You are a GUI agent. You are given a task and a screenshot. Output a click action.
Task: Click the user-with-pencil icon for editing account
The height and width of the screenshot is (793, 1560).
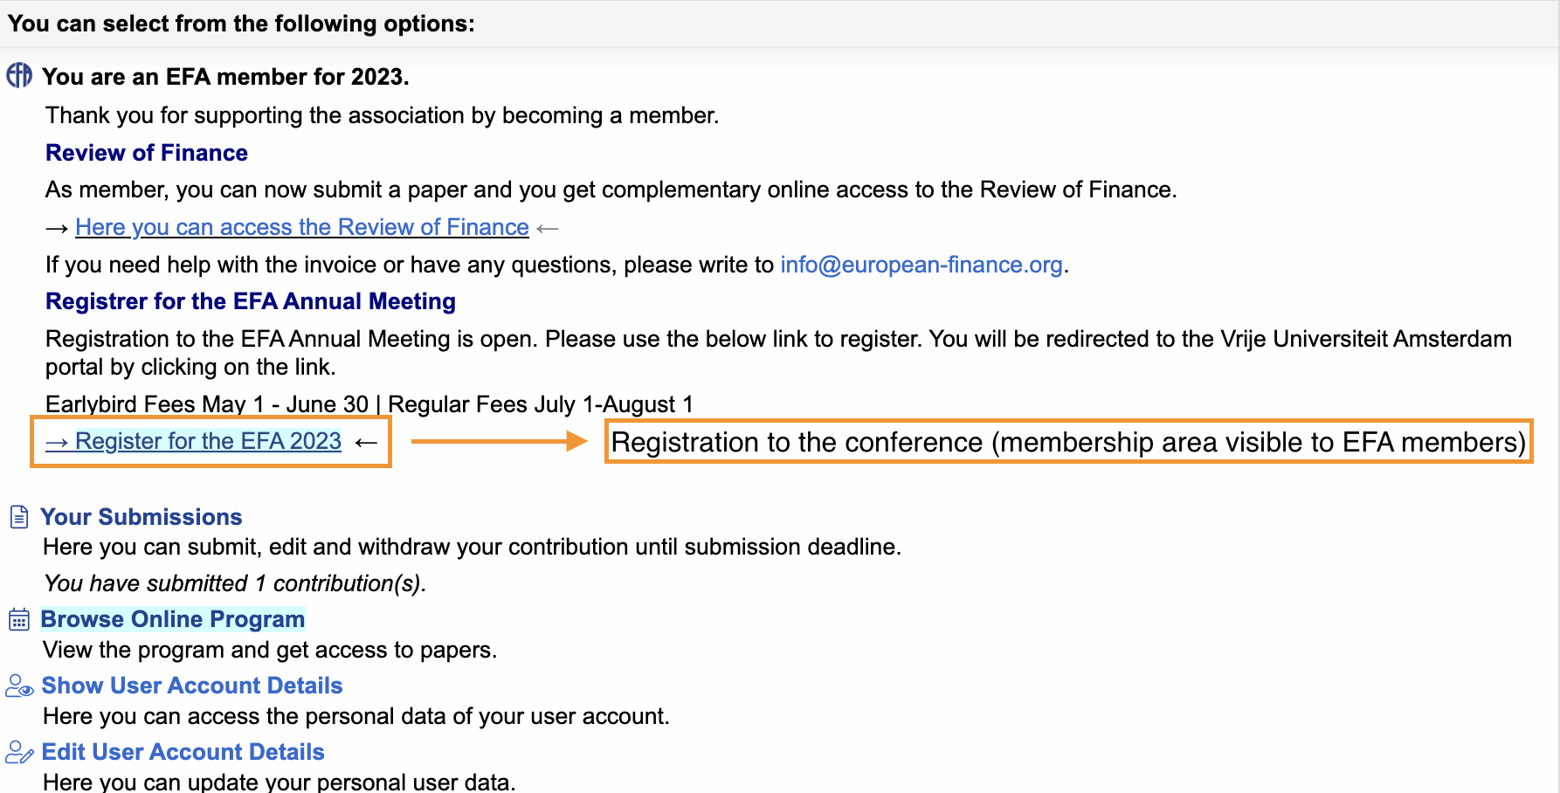tap(19, 752)
